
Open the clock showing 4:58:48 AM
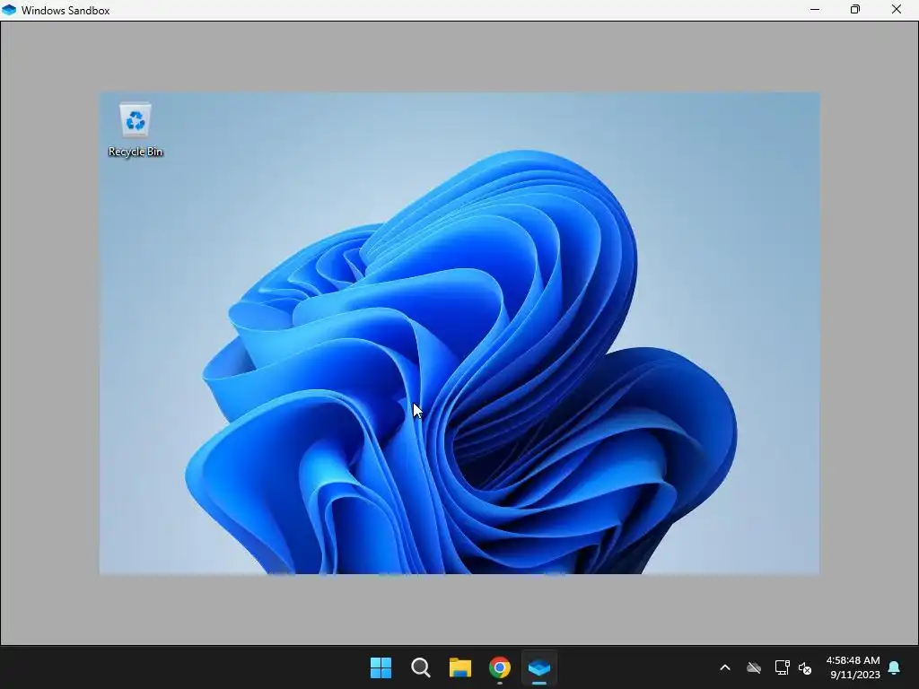[853, 660]
